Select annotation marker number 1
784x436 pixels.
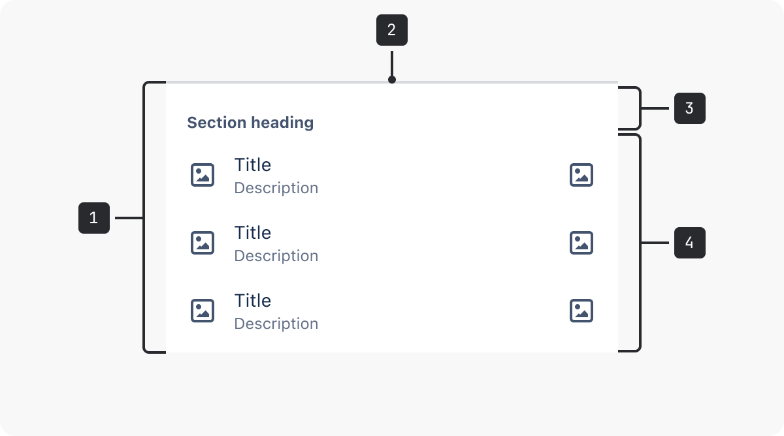94,218
